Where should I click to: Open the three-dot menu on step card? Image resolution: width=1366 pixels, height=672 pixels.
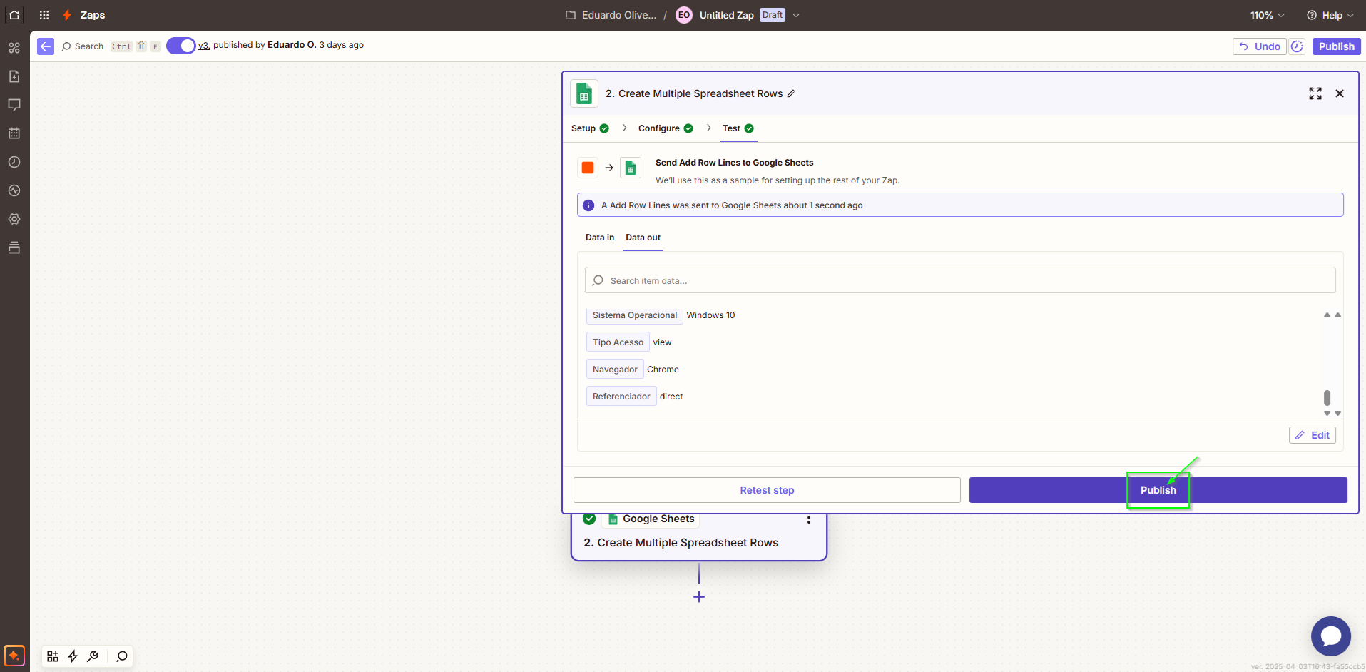tap(809, 520)
